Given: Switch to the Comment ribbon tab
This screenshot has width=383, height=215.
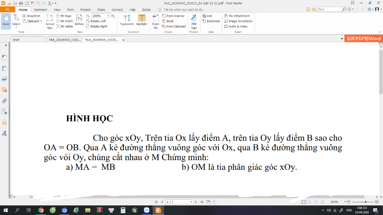Looking at the screenshot, I should pos(40,10).
